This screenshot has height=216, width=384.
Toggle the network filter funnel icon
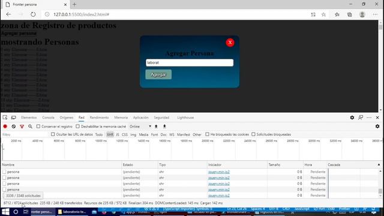[x=22, y=127]
